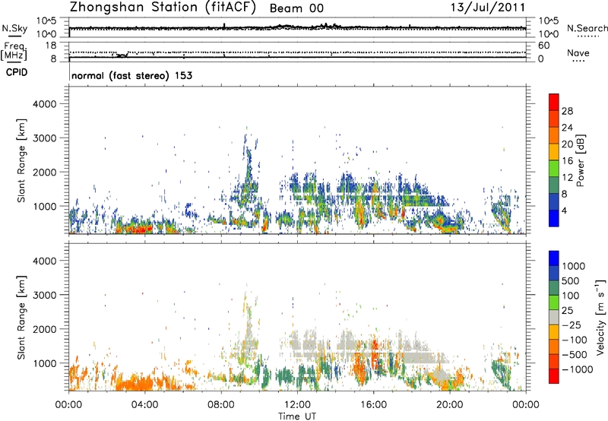The height and width of the screenshot is (421, 608).
Task: Click the '18' frequency axis value
Action: [51, 46]
